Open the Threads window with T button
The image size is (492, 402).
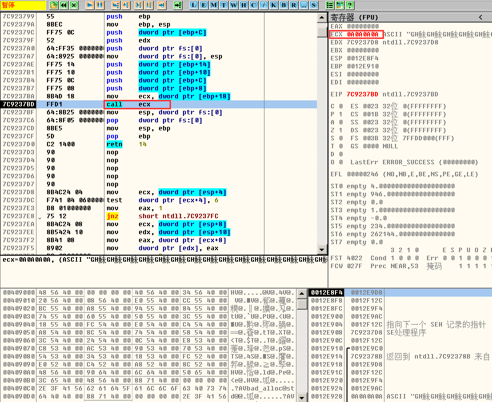[224, 5]
